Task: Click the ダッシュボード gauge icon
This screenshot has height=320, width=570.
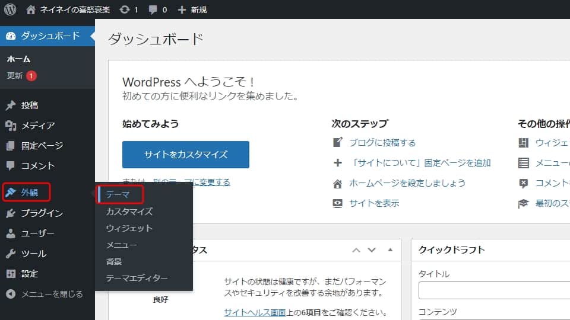Action: point(11,36)
